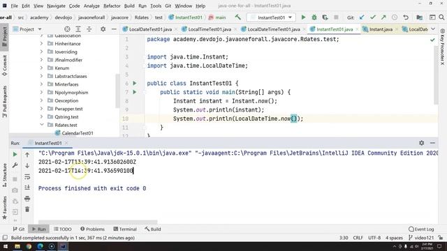Screen dimensions: 447x251
Task: Update project via Git blue arrow
Action: tap(362, 17)
